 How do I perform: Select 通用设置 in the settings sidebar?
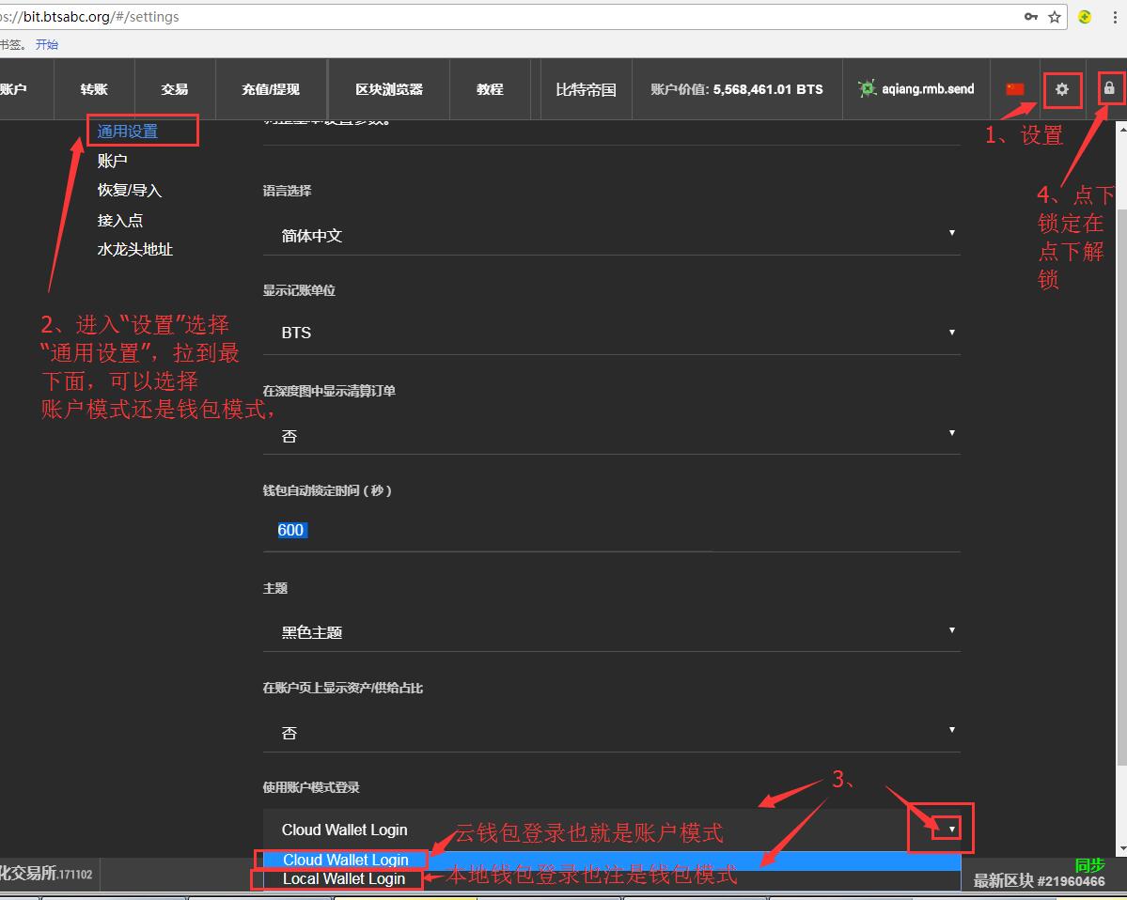click(128, 132)
